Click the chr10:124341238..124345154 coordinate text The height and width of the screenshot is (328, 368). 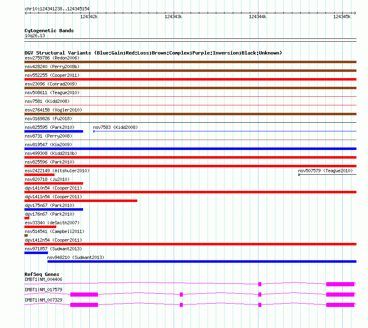coord(57,9)
